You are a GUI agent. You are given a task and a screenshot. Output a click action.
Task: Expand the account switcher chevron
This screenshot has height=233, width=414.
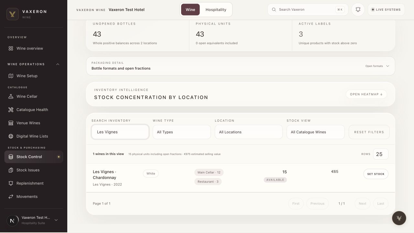(x=56, y=220)
